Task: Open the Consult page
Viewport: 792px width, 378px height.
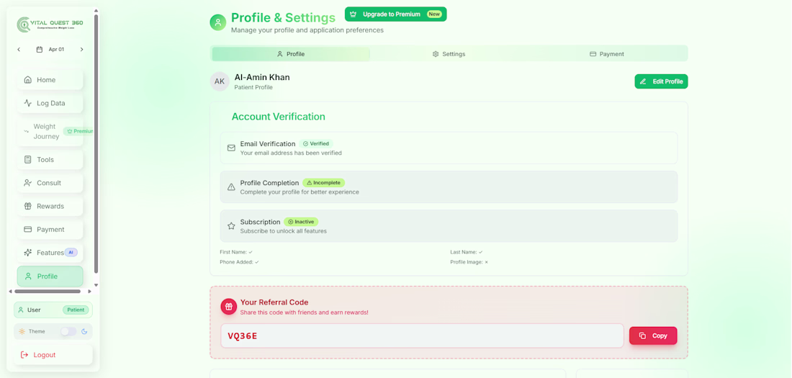Action: pos(50,183)
